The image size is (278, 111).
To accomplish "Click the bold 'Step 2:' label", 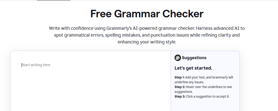I will pyautogui.click(x=179, y=87).
